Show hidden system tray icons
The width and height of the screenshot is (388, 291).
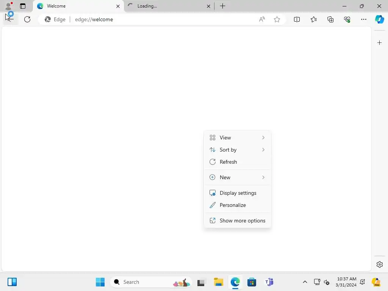(305, 282)
